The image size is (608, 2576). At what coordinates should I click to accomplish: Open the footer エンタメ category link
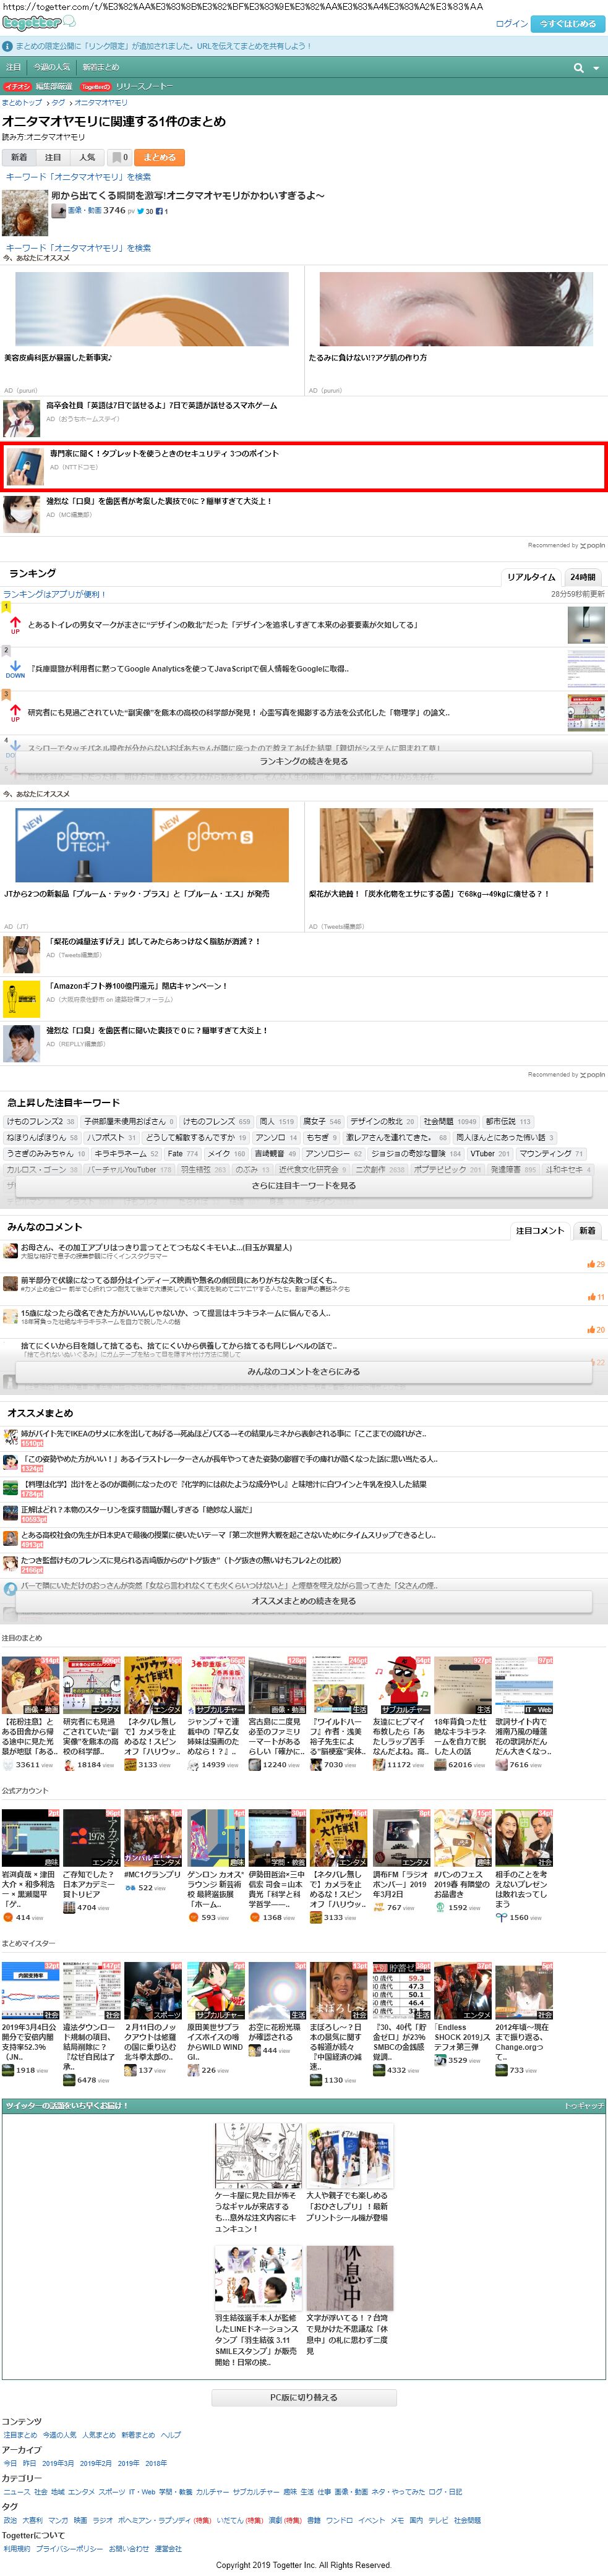pos(81,2491)
